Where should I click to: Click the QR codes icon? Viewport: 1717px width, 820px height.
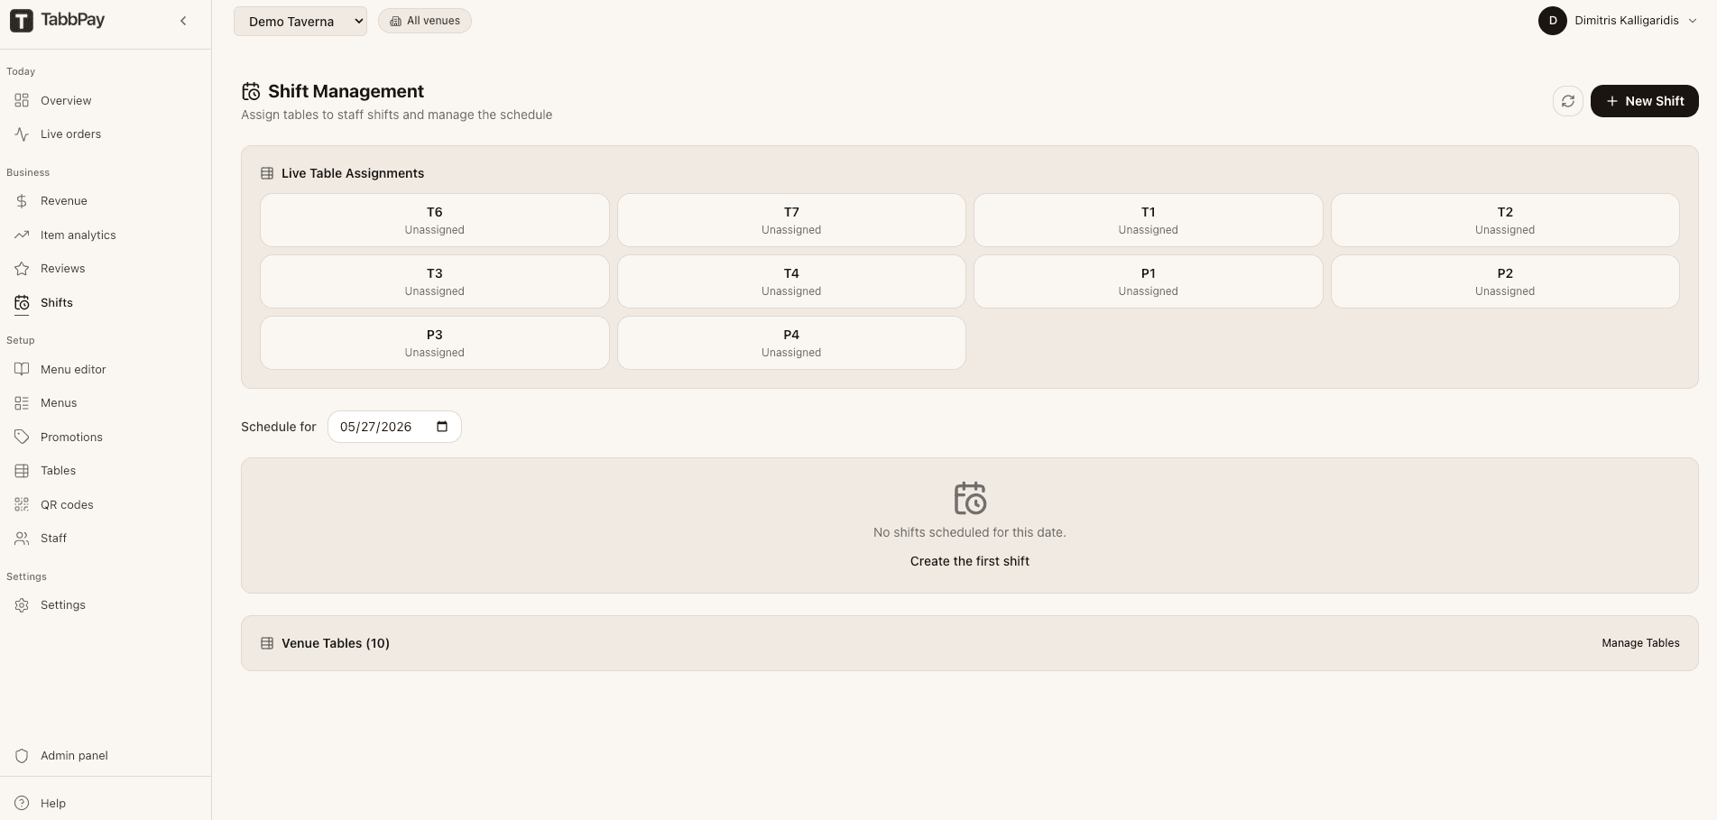[x=22, y=504]
